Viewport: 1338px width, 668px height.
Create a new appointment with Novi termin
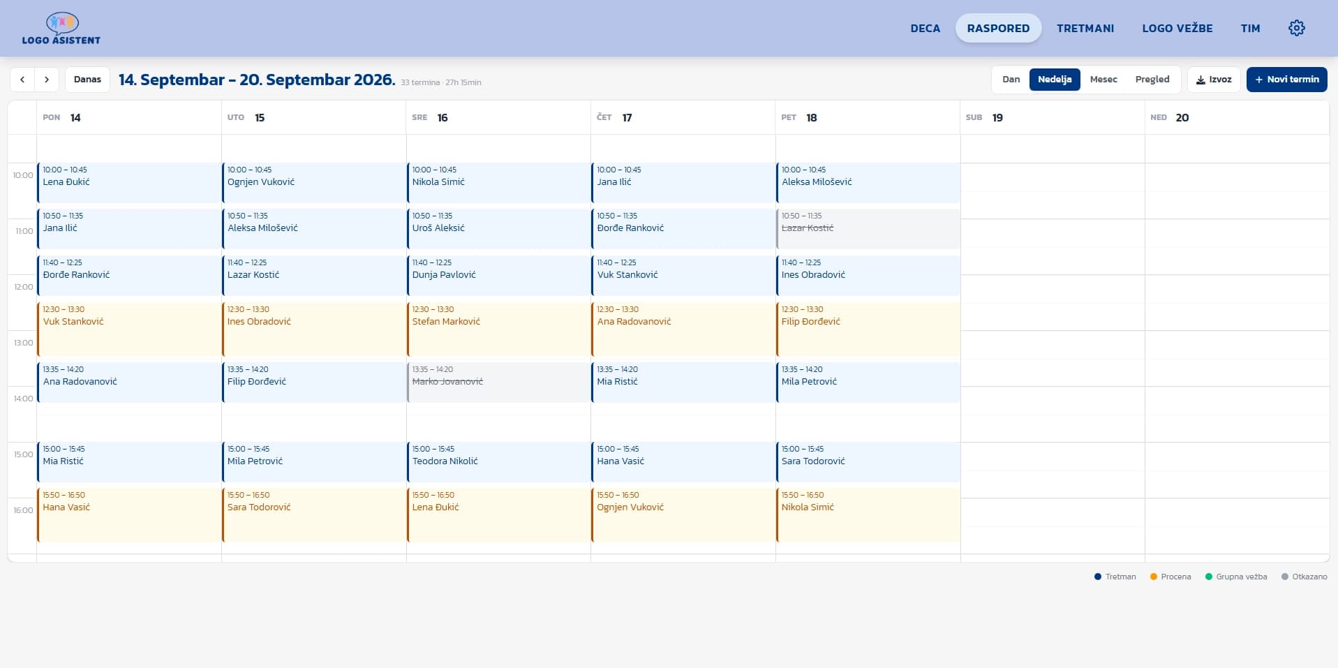pos(1286,80)
